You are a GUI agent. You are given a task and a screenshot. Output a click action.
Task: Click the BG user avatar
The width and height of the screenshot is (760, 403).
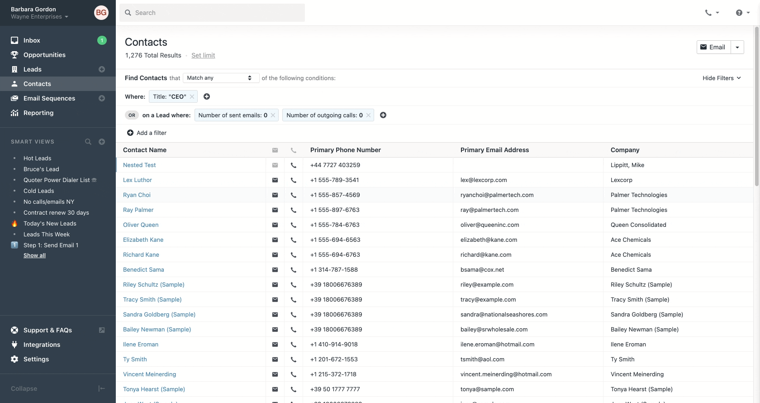click(101, 13)
